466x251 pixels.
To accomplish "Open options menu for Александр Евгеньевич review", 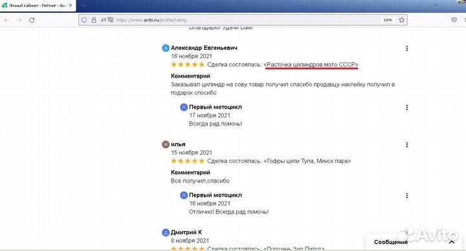I will 406,49.
